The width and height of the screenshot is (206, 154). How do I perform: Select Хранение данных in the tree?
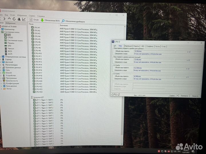(x=13, y=67)
